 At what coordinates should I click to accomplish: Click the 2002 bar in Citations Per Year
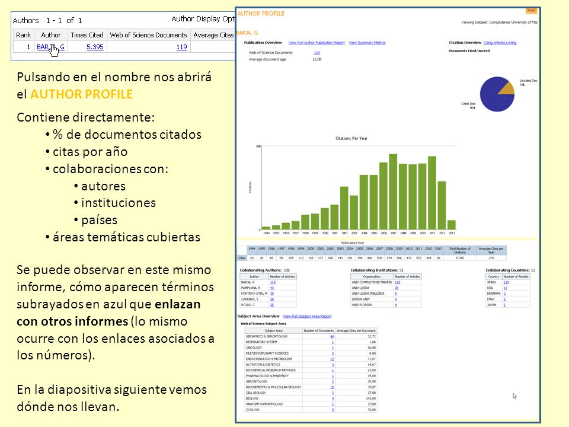pyautogui.click(x=344, y=208)
